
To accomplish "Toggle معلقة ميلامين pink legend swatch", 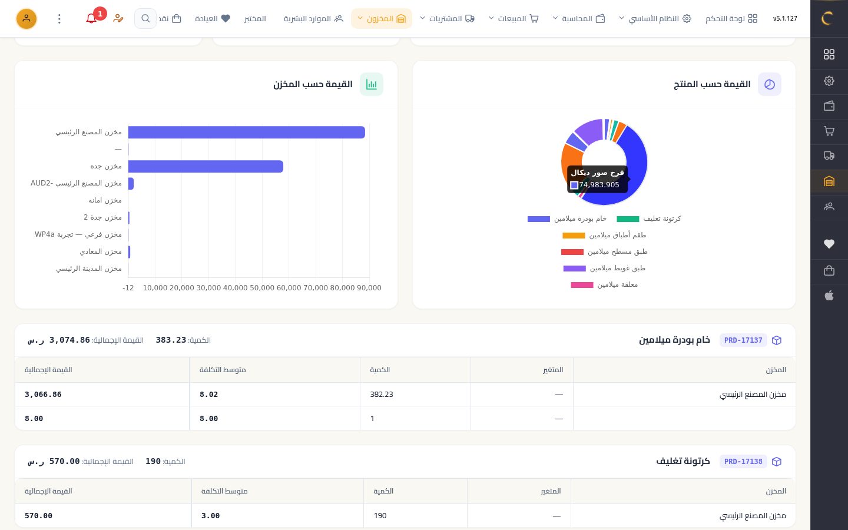I will click(582, 284).
